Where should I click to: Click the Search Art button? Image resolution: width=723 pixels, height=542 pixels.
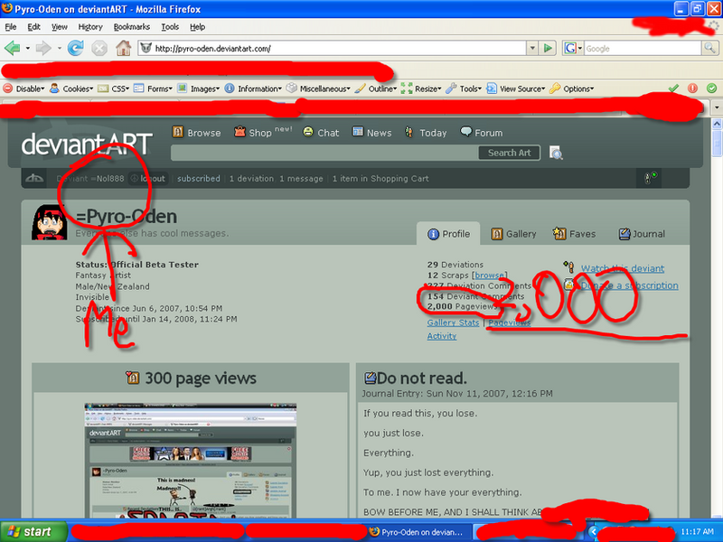[x=509, y=153]
